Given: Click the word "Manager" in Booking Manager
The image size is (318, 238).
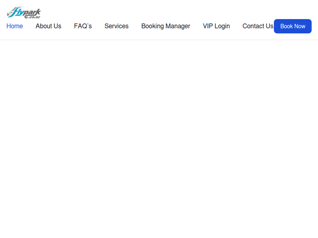Looking at the screenshot, I should click(178, 26).
